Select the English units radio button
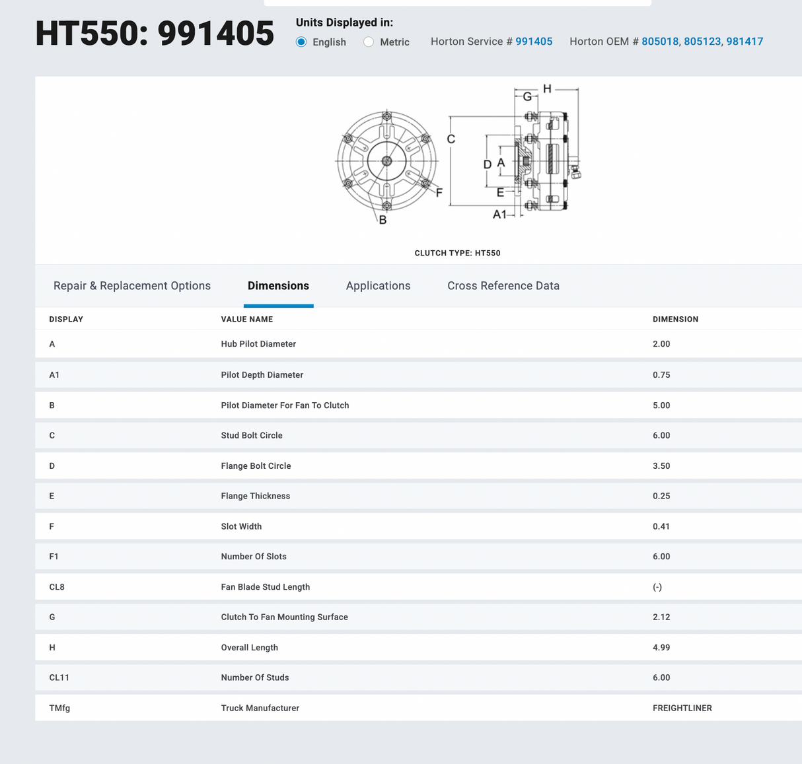The image size is (802, 764). coord(301,42)
